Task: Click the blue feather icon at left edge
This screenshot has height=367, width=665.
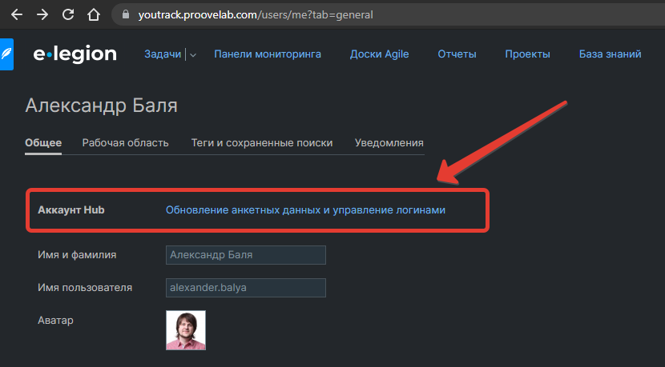Action: pyautogui.click(x=6, y=54)
